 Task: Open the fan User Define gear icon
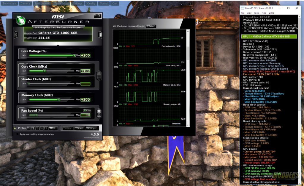(99, 112)
